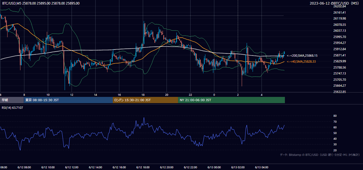Click price axis value 25829.99
The height and width of the screenshot is (170, 363).
(339, 61)
